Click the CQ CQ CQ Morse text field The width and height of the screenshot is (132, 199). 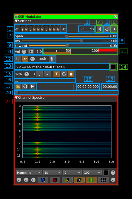[62, 67]
